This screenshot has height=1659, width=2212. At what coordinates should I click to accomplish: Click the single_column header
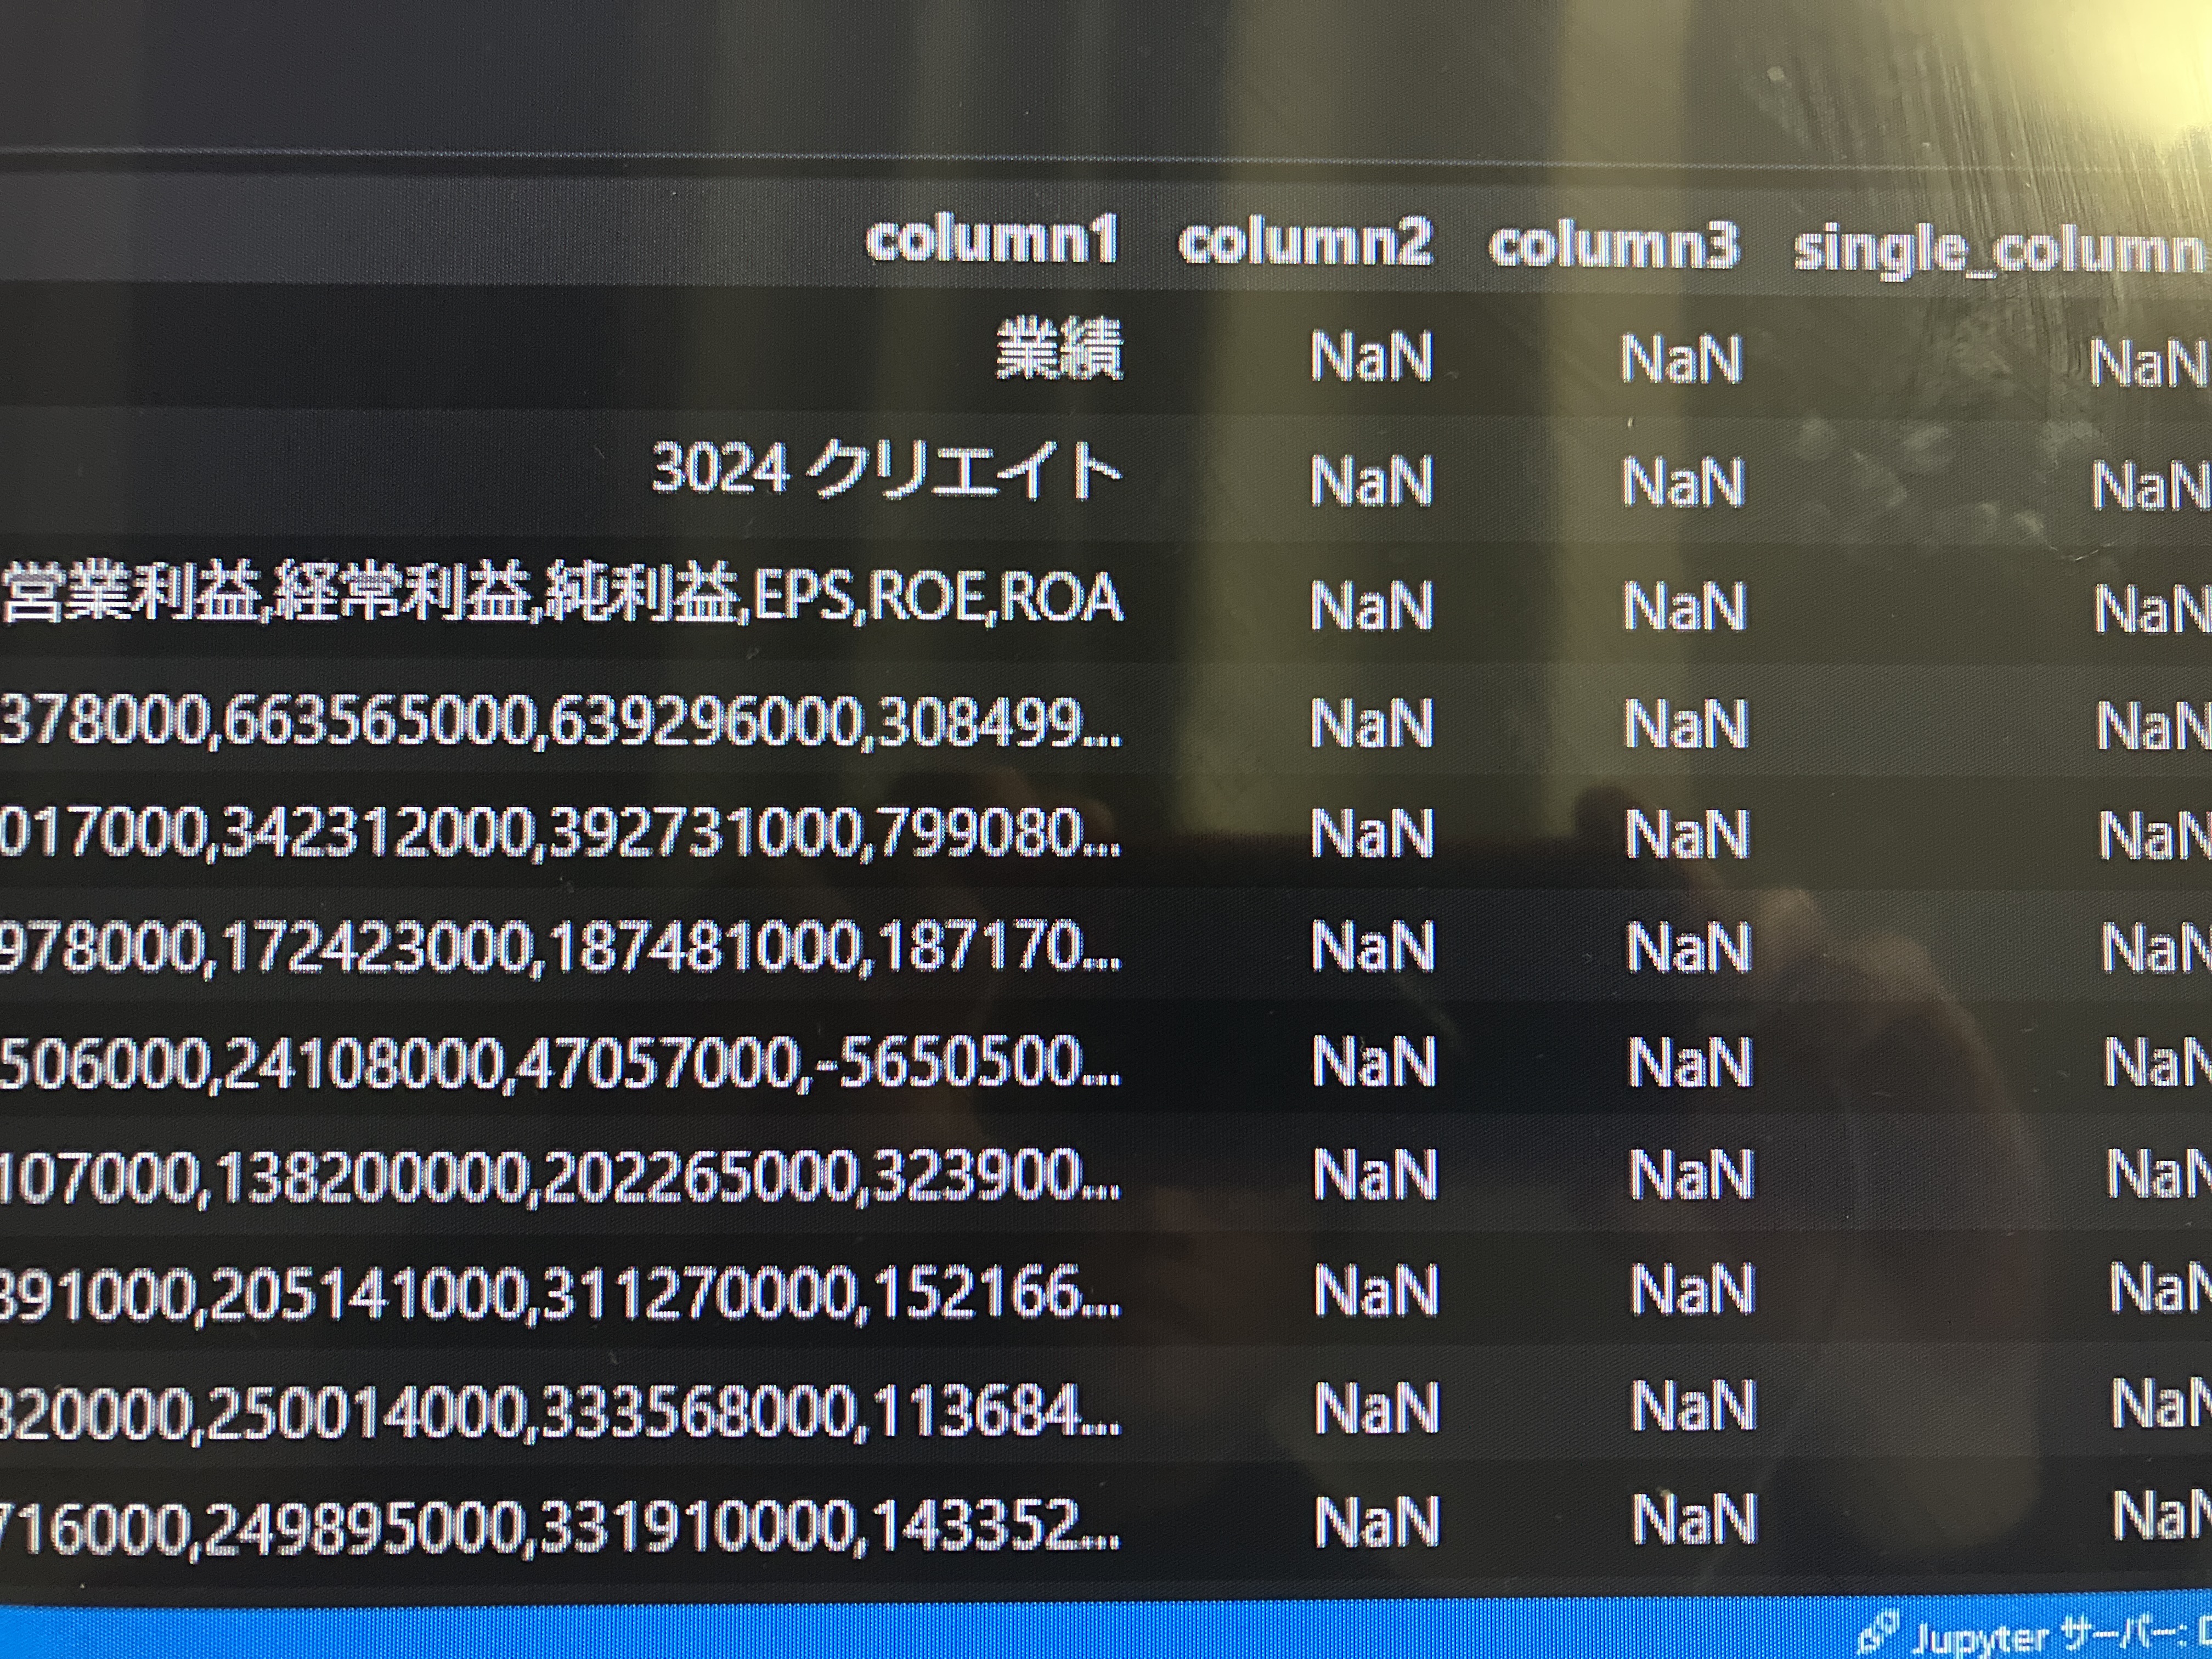pyautogui.click(x=2002, y=250)
